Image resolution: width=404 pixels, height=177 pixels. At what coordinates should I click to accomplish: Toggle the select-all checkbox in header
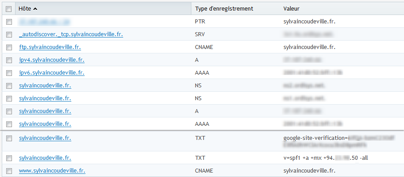click(x=9, y=9)
